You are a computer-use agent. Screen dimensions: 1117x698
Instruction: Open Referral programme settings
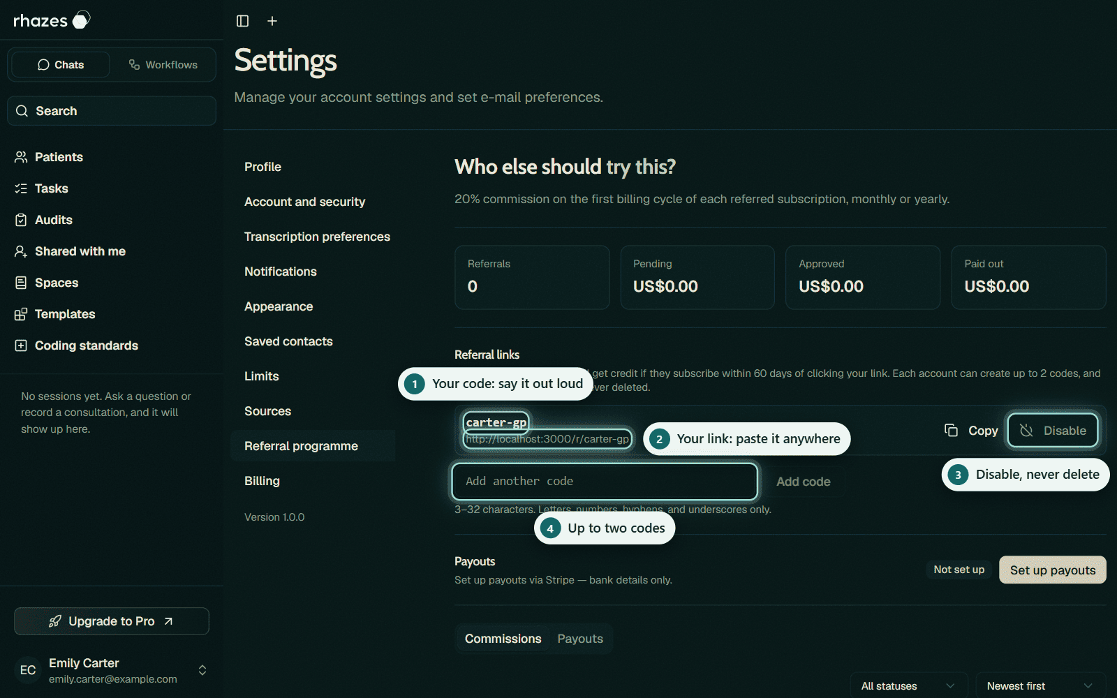pyautogui.click(x=313, y=446)
